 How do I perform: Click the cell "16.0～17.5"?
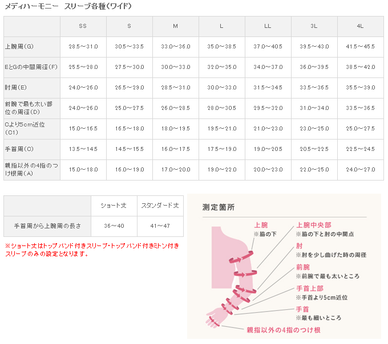pos(175,149)
